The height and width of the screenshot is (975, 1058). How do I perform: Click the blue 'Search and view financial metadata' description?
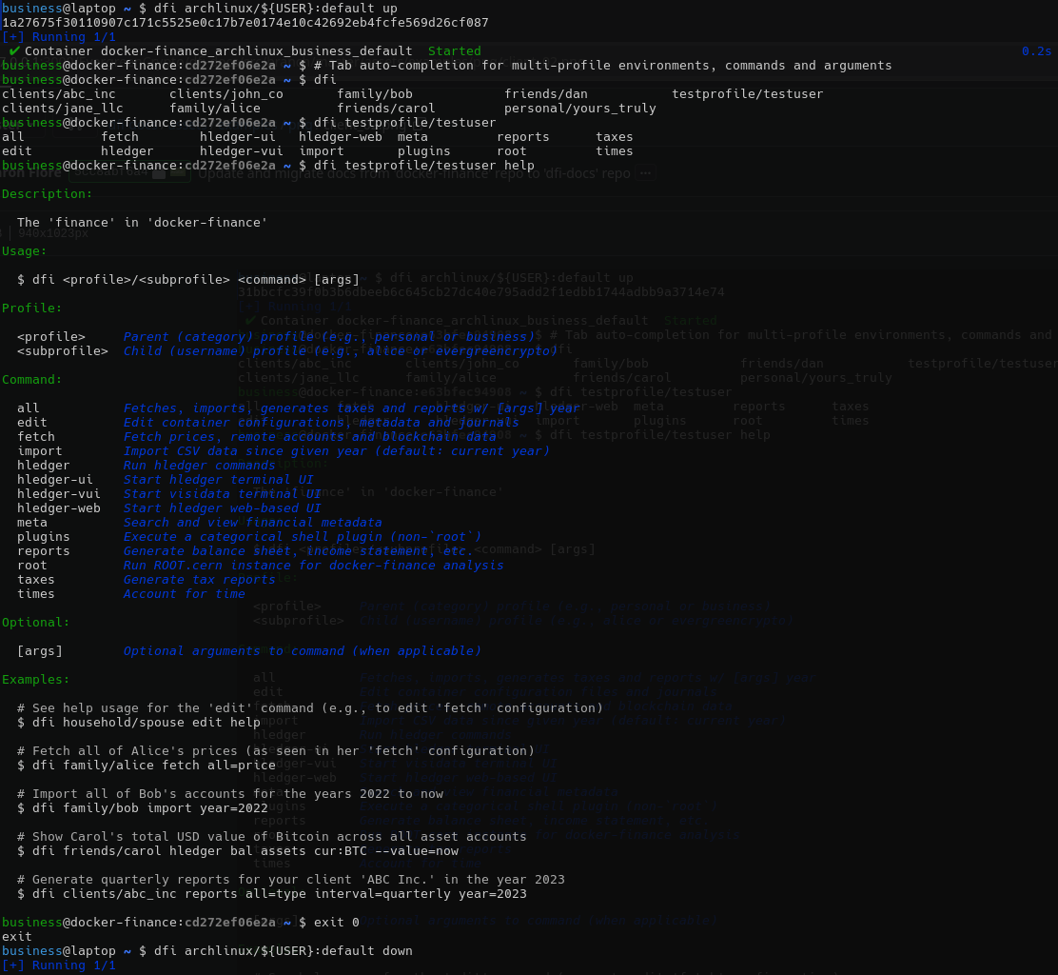coord(252,523)
